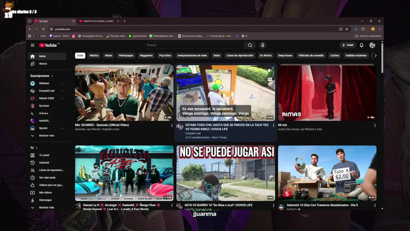Open Historial in the sidebar
Image resolution: width=410 pixels, height=231 pixels.
tap(47, 163)
